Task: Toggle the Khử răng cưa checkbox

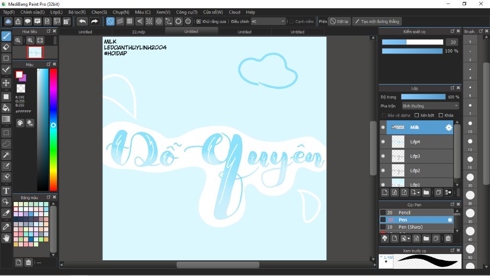Action: 199,21
